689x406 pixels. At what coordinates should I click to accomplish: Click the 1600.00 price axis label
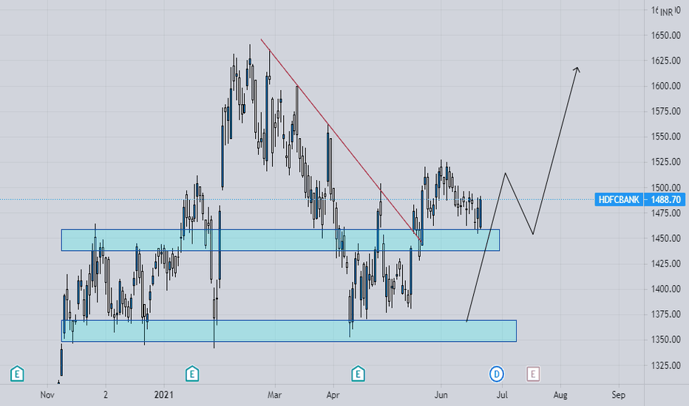(665, 86)
